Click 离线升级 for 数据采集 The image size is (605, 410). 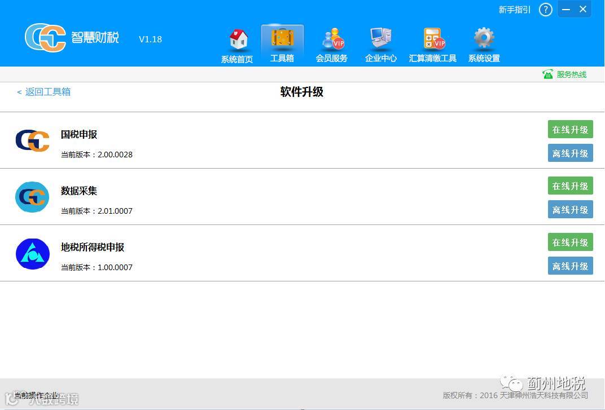[x=570, y=209]
